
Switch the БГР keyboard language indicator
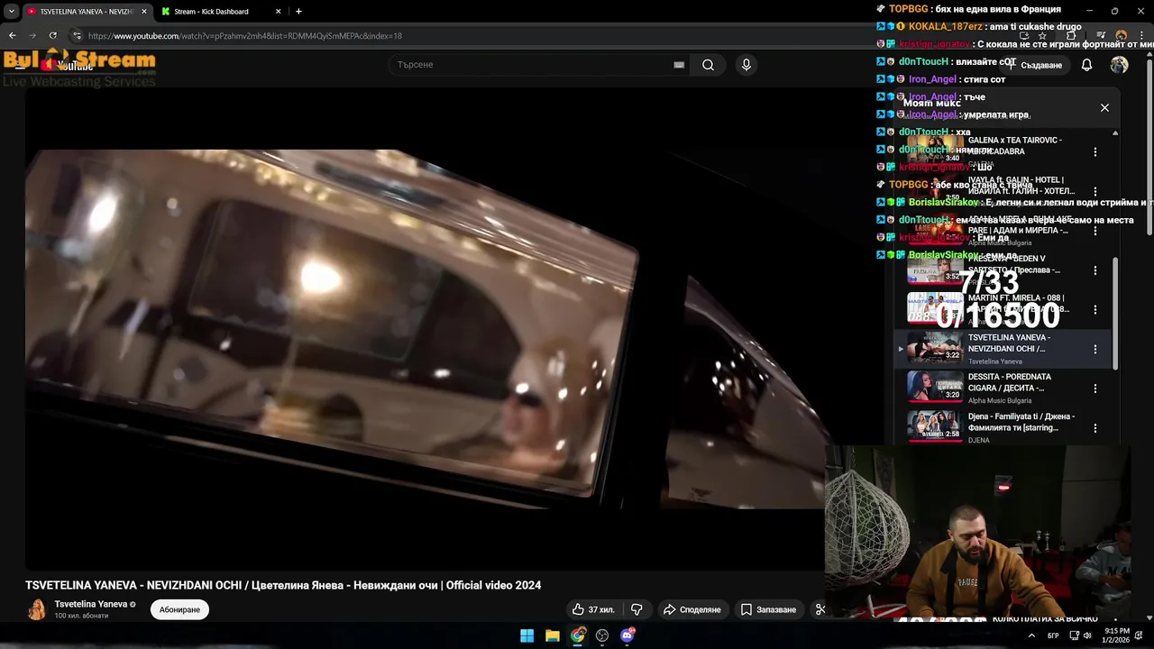(1053, 635)
